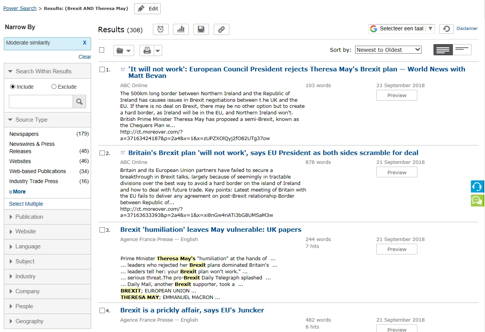Click the Edit search button
This screenshot has width=485, height=332.
pyautogui.click(x=147, y=8)
